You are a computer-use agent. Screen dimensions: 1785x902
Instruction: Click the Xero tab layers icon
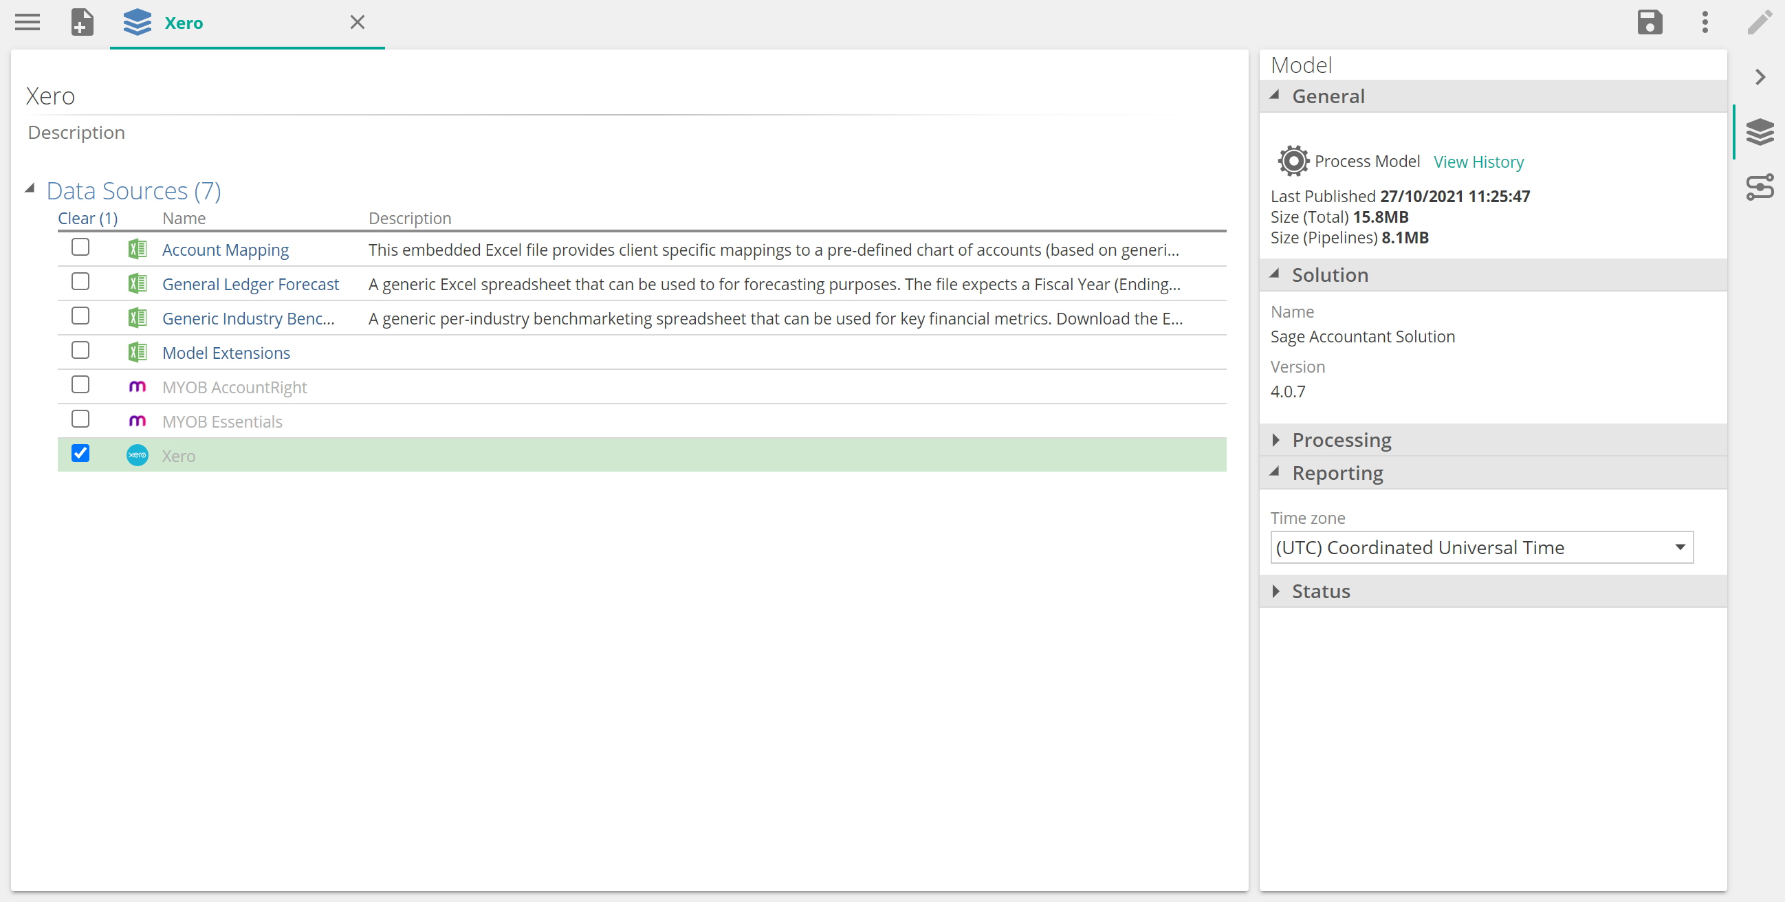click(138, 22)
